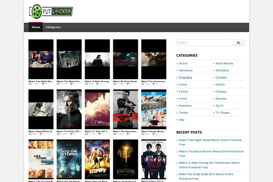Viewport: 273px width, 182px height.
Task: Open the Dead Within movie thumbnail
Action: 41,109
